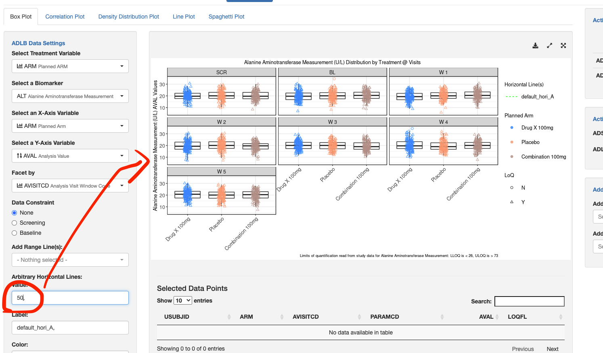Viewport: 603px width, 353px height.
Task: Open the Facet by AVISITCD dropdown
Action: point(70,186)
